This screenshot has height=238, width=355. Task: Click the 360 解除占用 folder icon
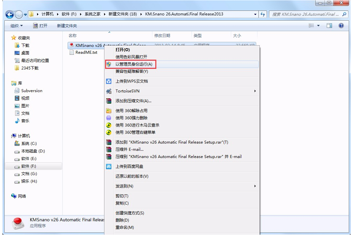click(x=109, y=111)
